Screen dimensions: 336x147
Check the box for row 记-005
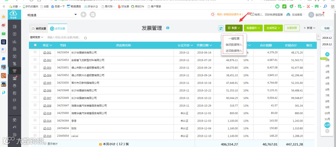(x=35, y=82)
